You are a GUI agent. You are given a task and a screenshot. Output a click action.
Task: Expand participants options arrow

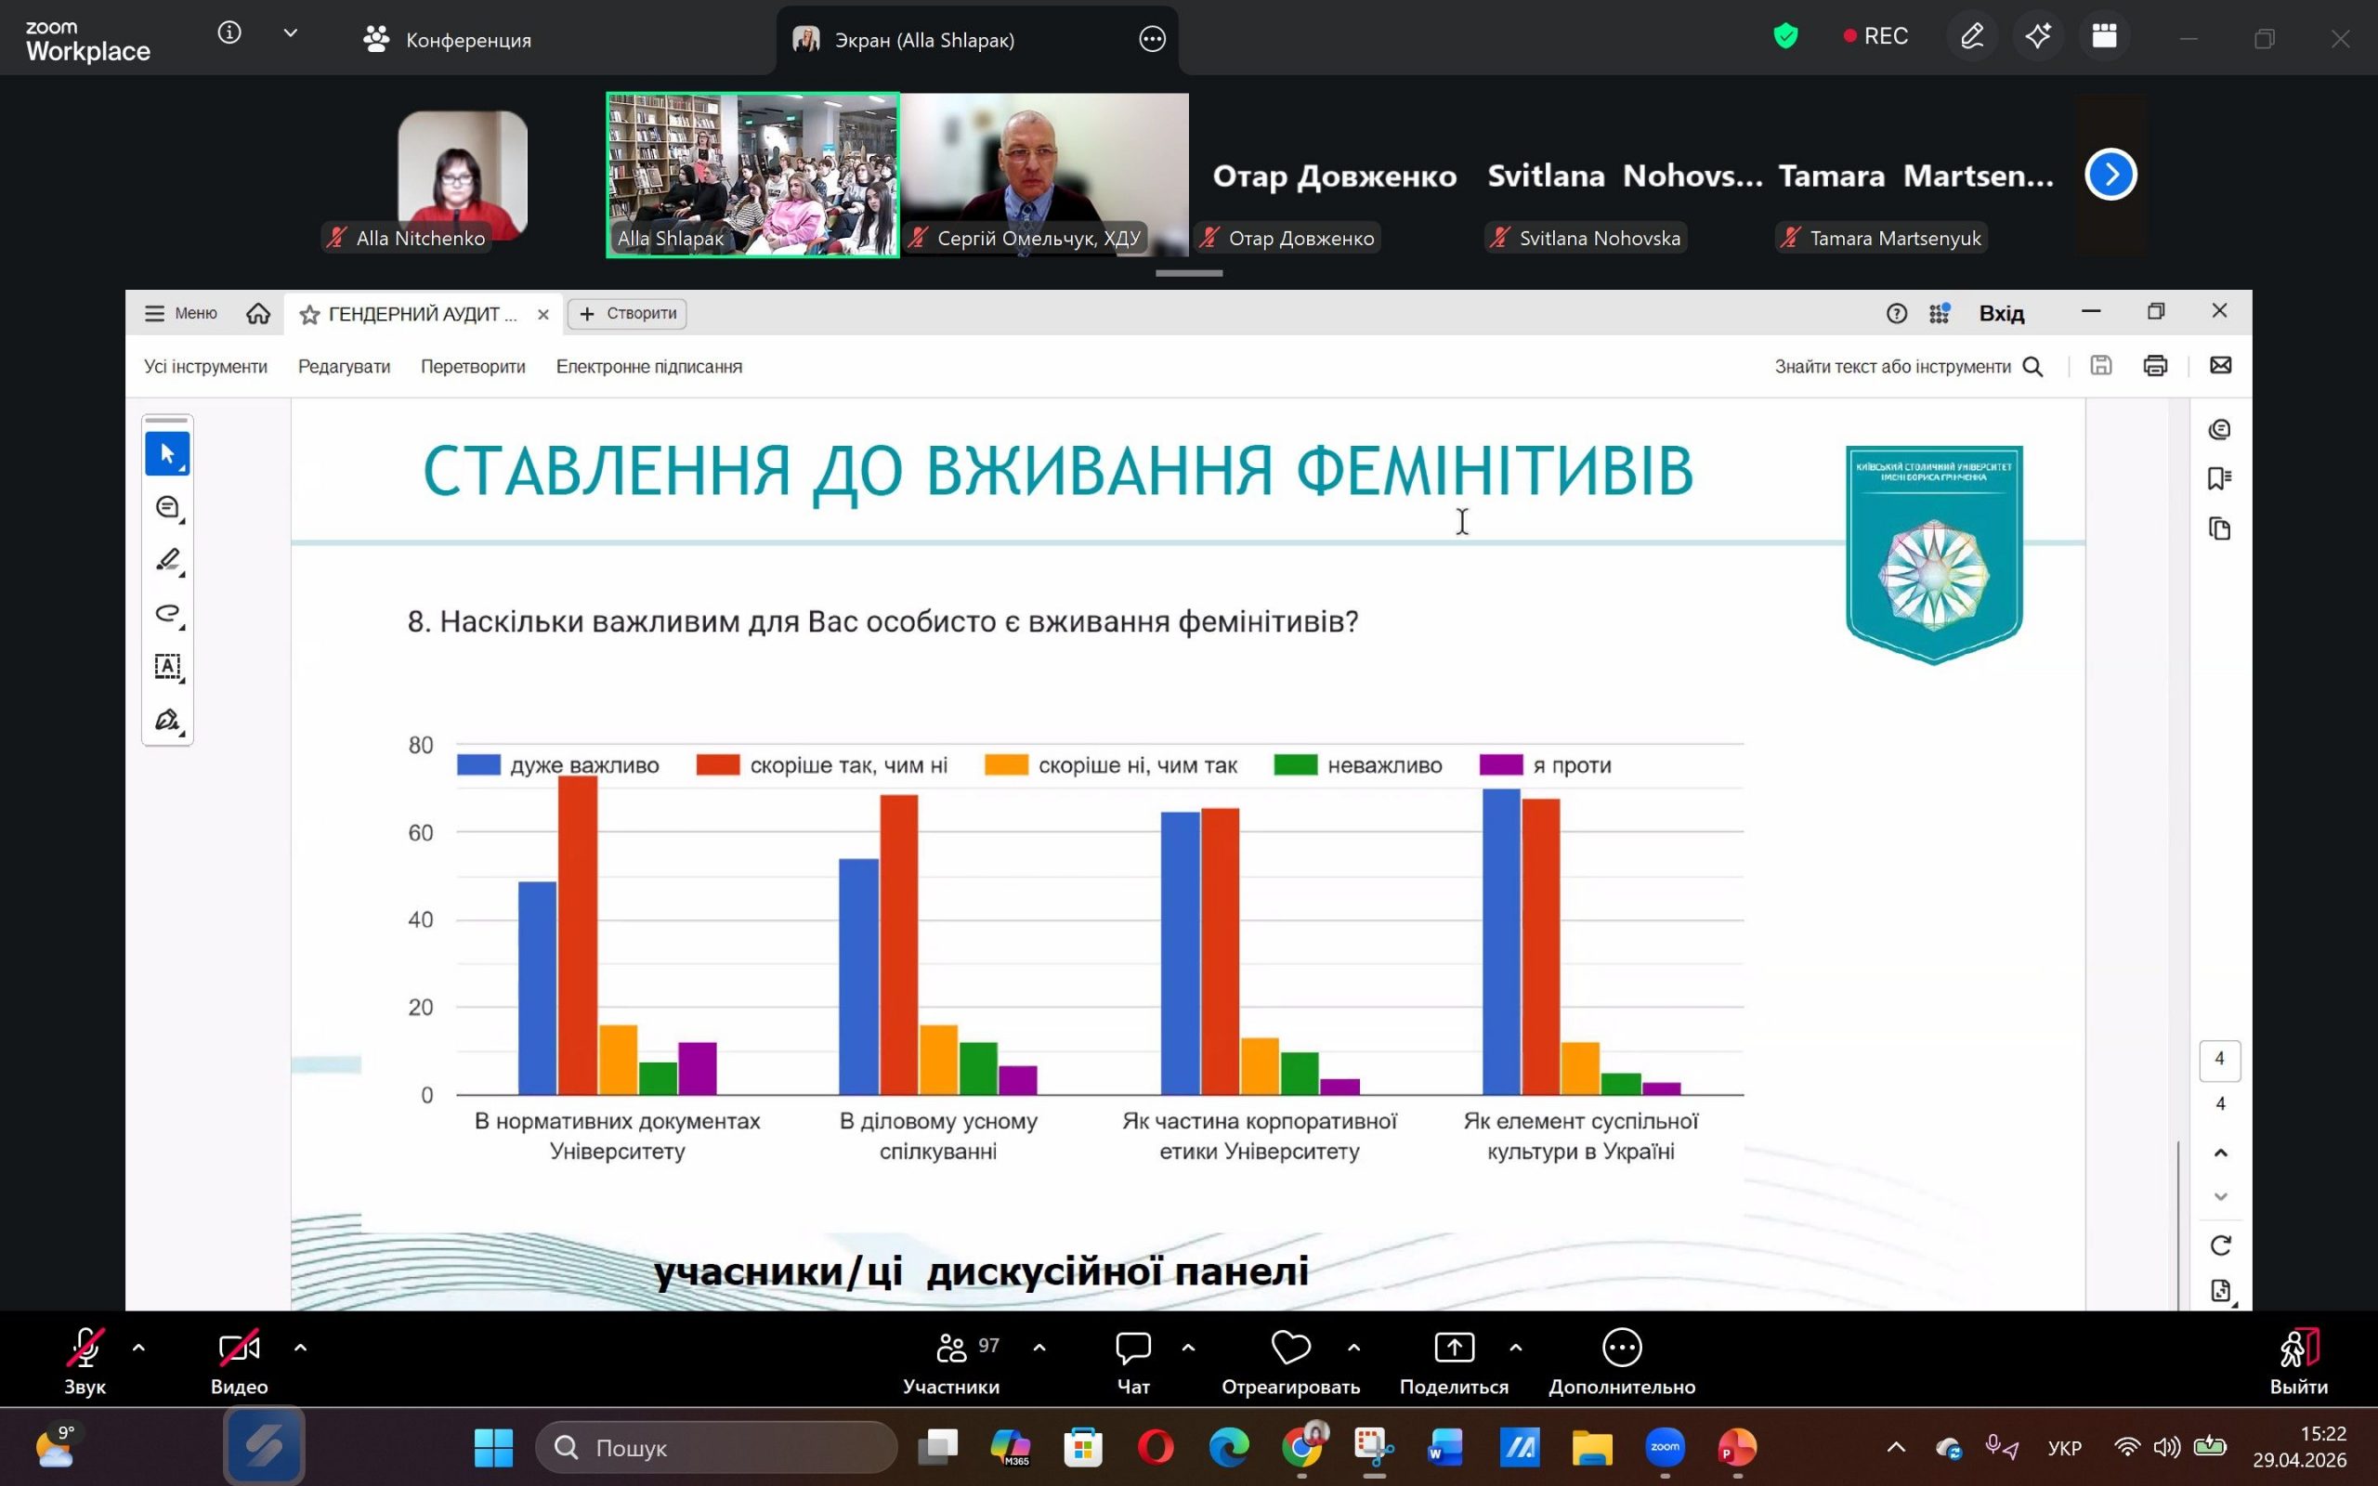click(1039, 1349)
